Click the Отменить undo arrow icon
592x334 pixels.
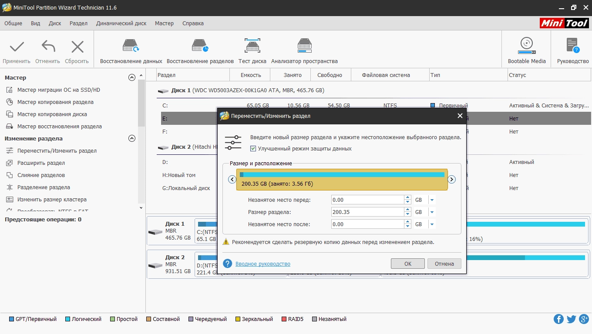[48, 47]
